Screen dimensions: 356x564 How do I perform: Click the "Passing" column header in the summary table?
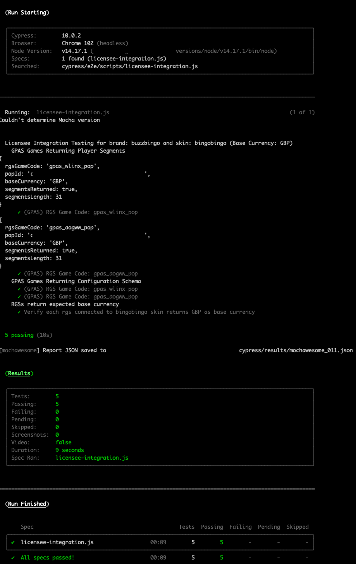tap(212, 527)
